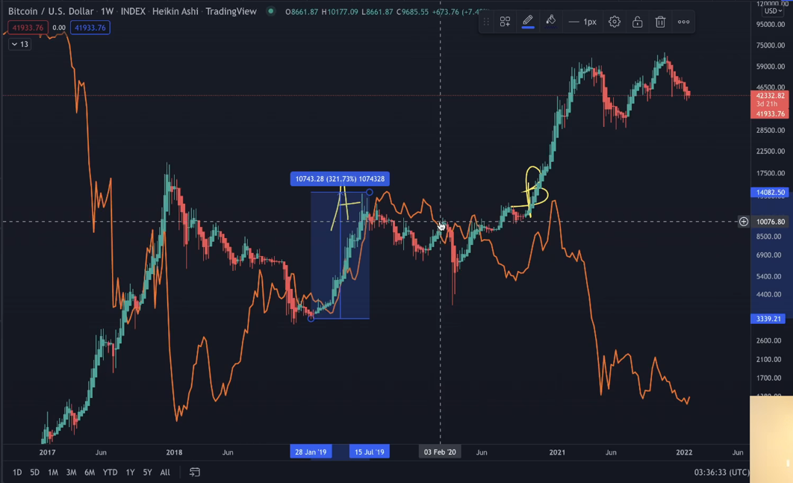The width and height of the screenshot is (793, 483).
Task: Click the 15 Jul '19 date label
Action: click(369, 452)
